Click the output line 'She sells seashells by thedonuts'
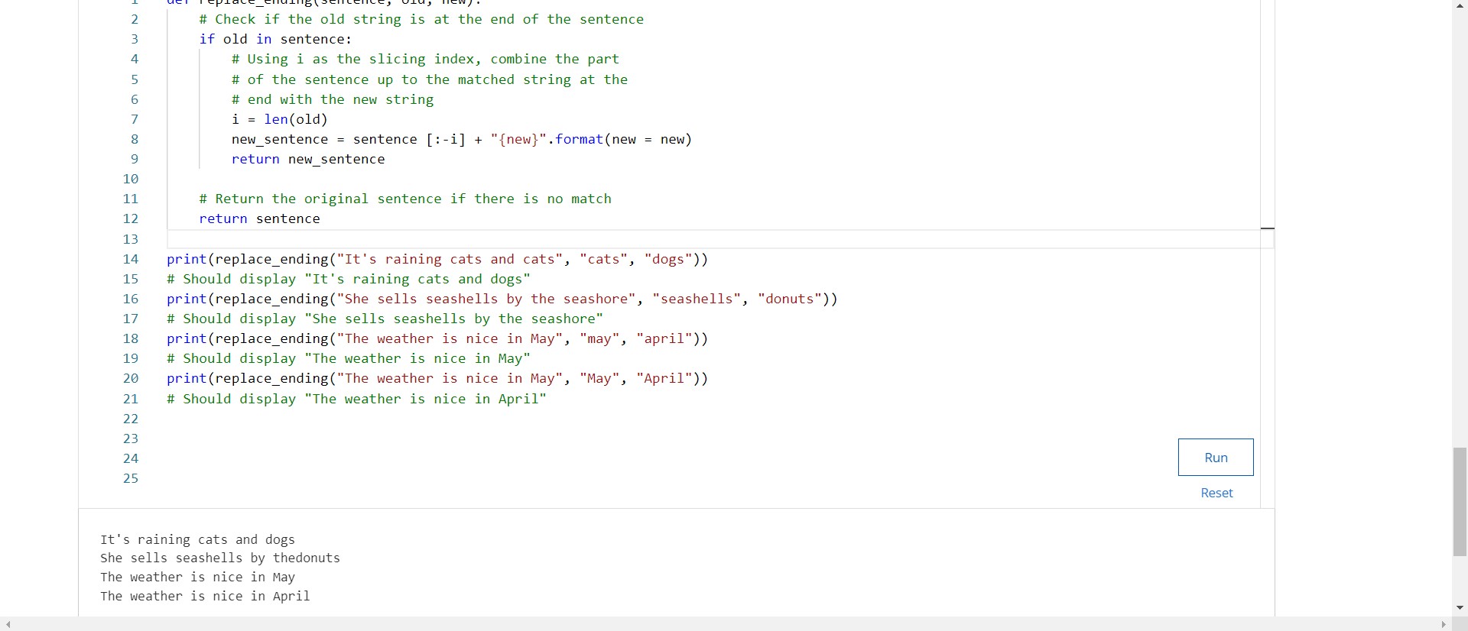1468x631 pixels. 220,558
